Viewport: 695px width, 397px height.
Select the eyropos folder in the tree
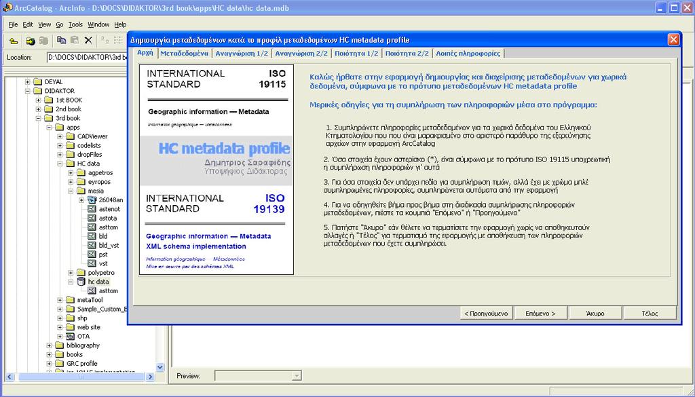[x=99, y=182]
